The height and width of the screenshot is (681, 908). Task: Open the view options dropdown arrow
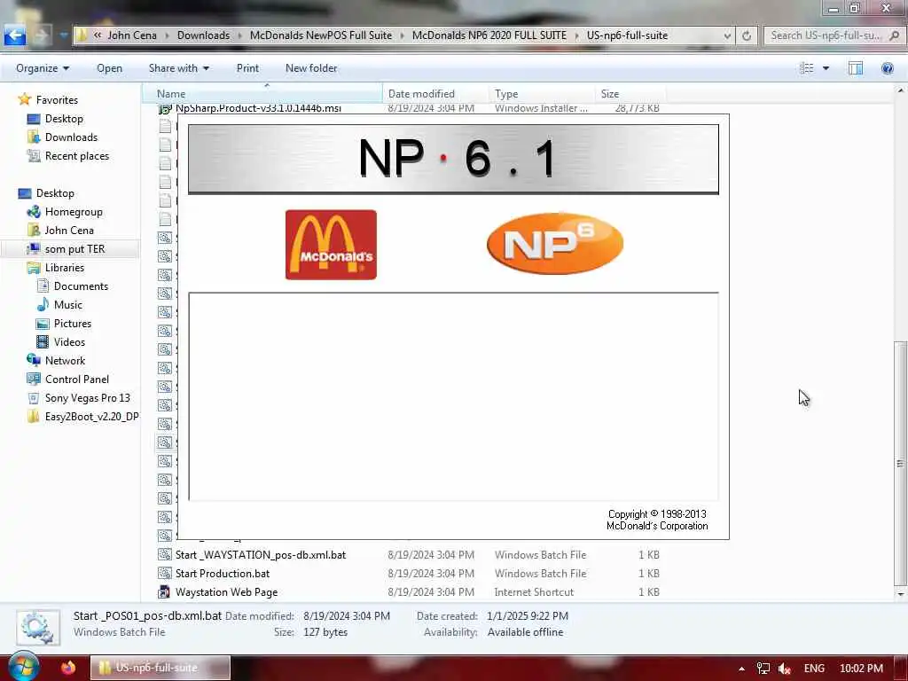pyautogui.click(x=826, y=68)
